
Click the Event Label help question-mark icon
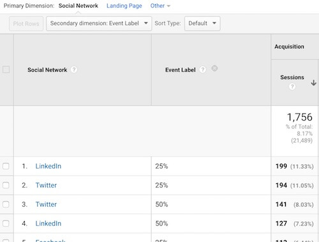coord(203,70)
